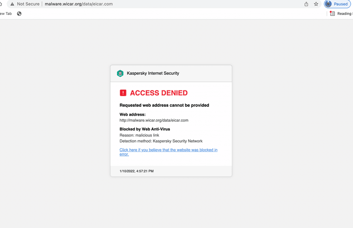
Task: Open the share icon in address bar
Action: 306,4
